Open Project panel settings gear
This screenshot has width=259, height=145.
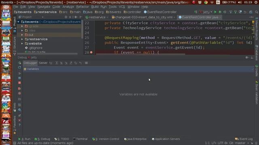pos(76,17)
